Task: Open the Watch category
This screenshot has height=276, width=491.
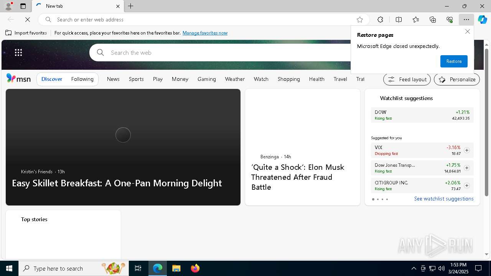Action: pos(261,79)
